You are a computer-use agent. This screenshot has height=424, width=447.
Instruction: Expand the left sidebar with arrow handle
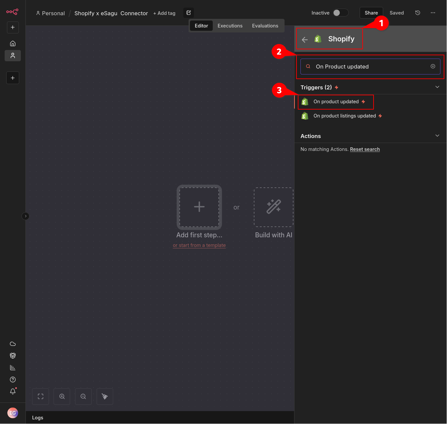[25, 216]
